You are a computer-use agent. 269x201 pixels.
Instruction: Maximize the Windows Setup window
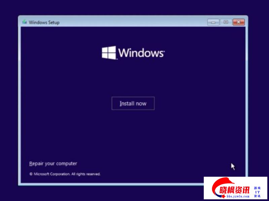pos(226,22)
